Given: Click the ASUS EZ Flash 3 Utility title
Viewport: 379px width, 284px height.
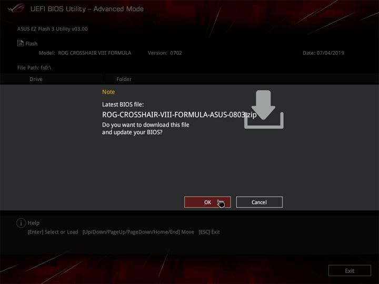Looking at the screenshot, I should (53, 29).
